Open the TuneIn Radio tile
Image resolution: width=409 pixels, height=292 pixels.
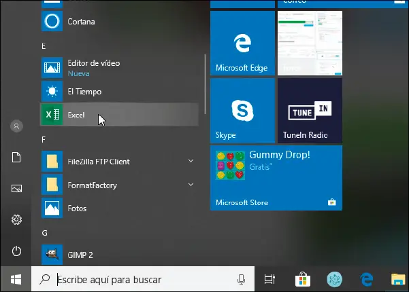(310, 110)
